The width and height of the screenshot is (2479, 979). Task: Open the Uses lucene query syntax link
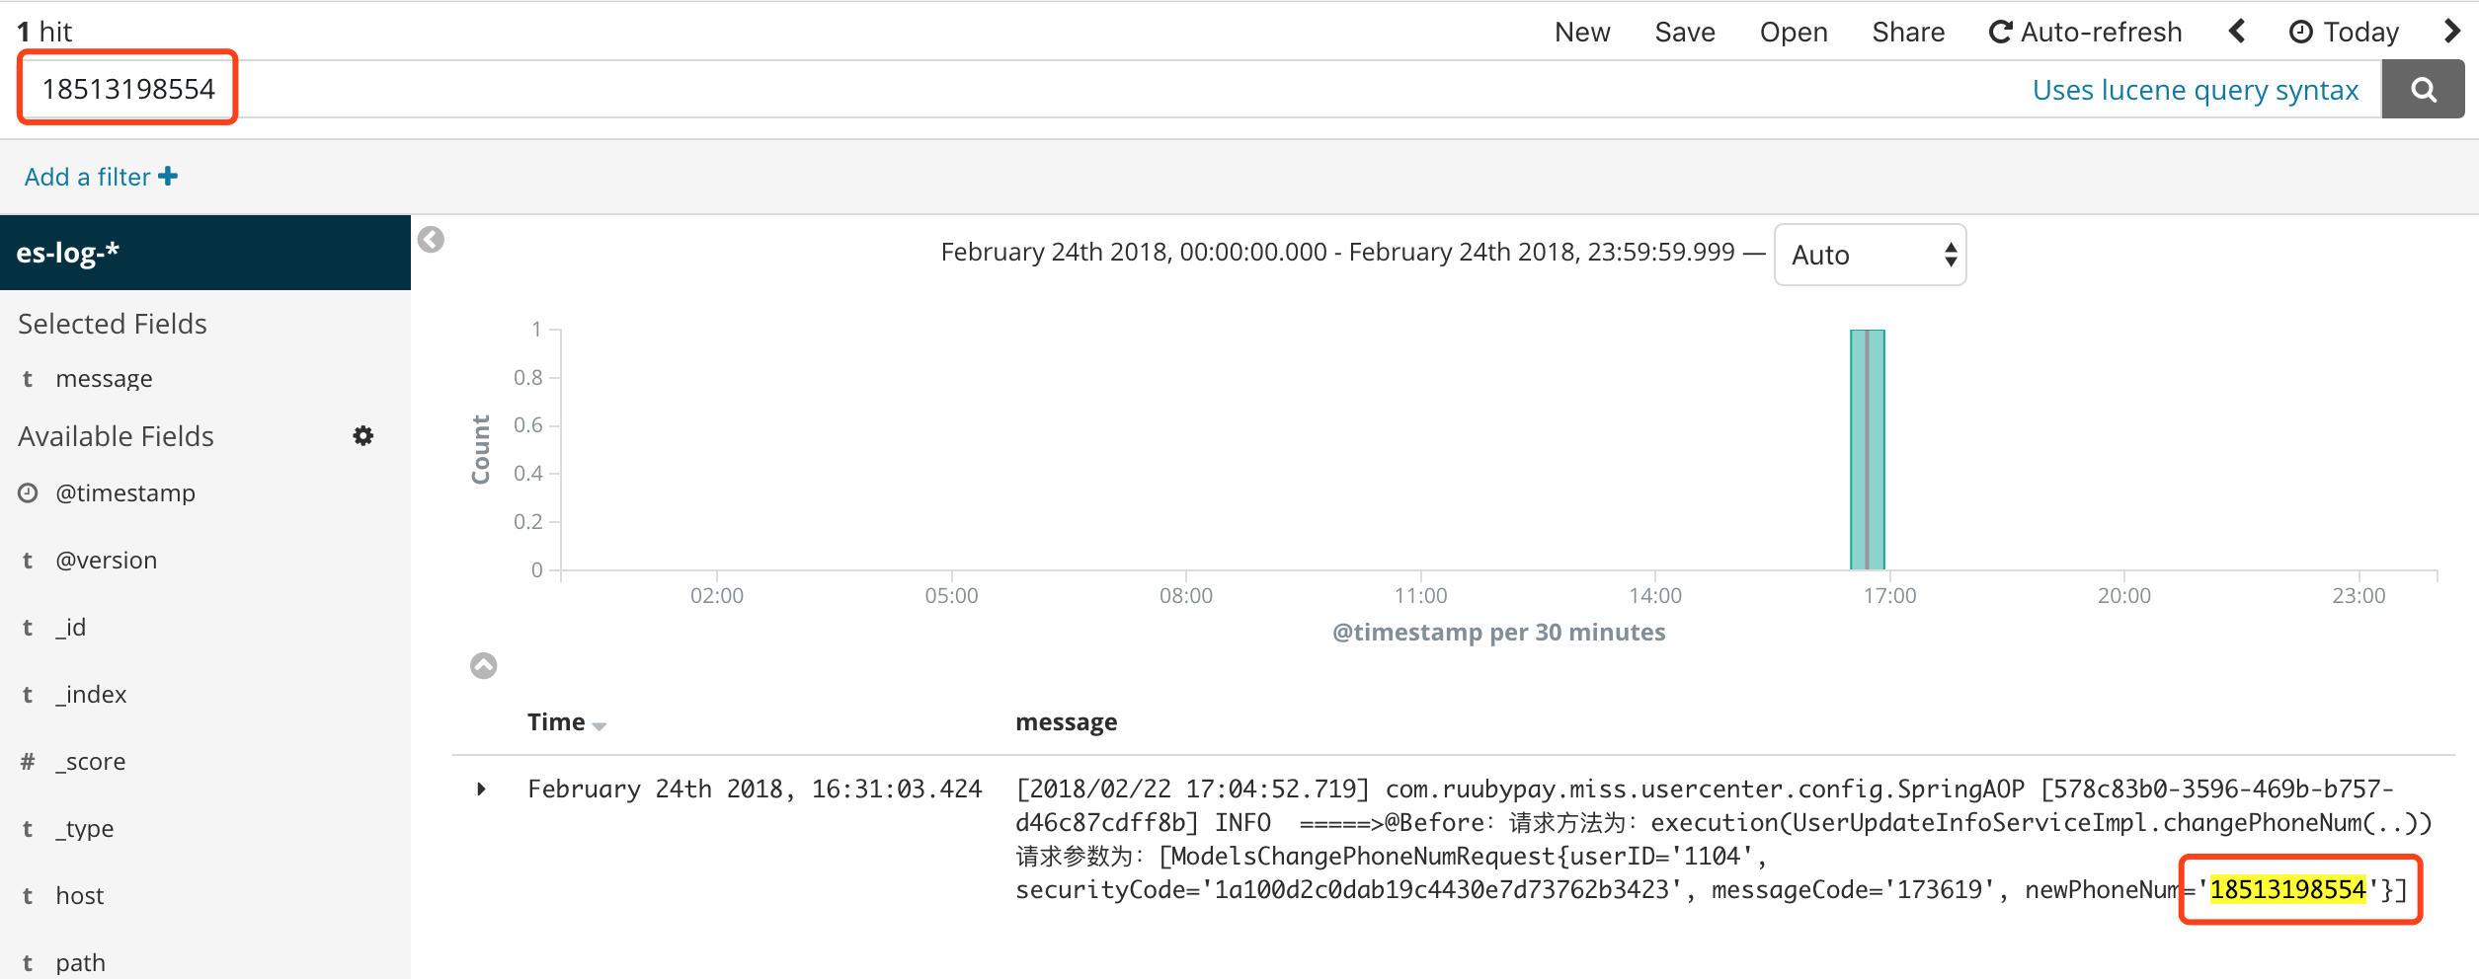pyautogui.click(x=2195, y=90)
